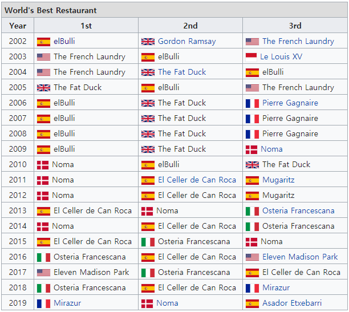Click the Monaco flag beside Le Louis XV

click(x=252, y=57)
